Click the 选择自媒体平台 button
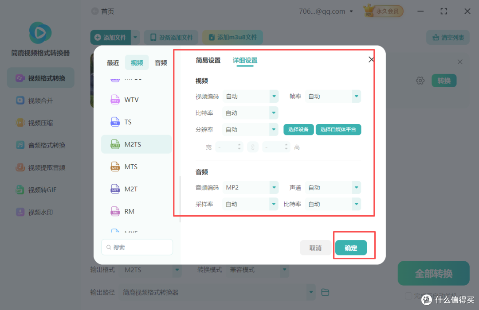479x310 pixels. tap(338, 129)
